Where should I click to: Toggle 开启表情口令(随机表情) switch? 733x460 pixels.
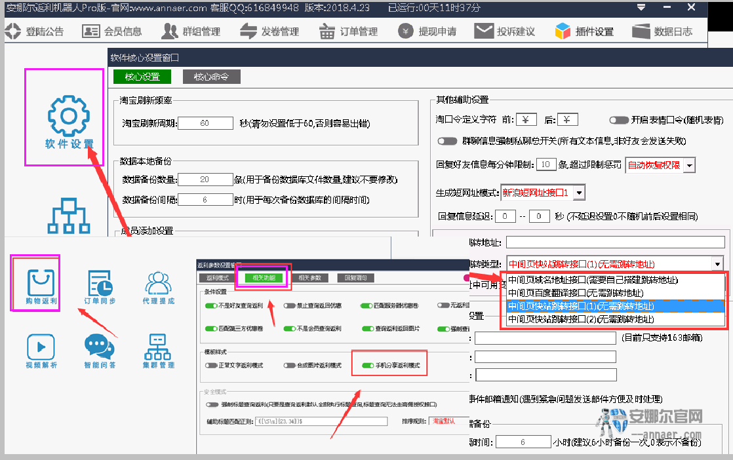619,121
